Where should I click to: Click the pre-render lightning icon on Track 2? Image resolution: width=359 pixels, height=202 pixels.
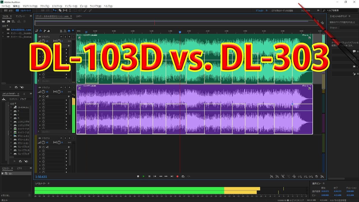coord(69,97)
